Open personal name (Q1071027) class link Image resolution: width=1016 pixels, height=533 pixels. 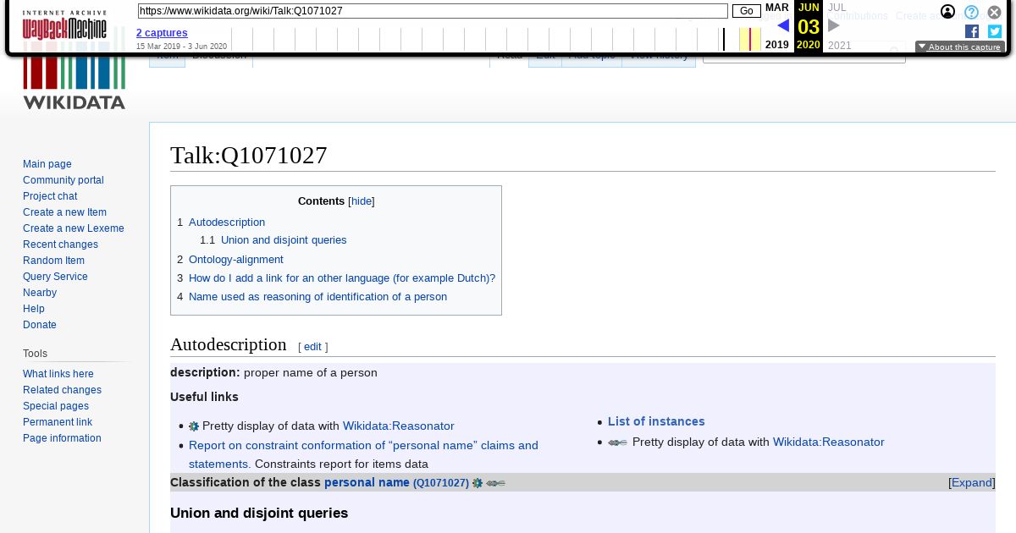(x=396, y=483)
